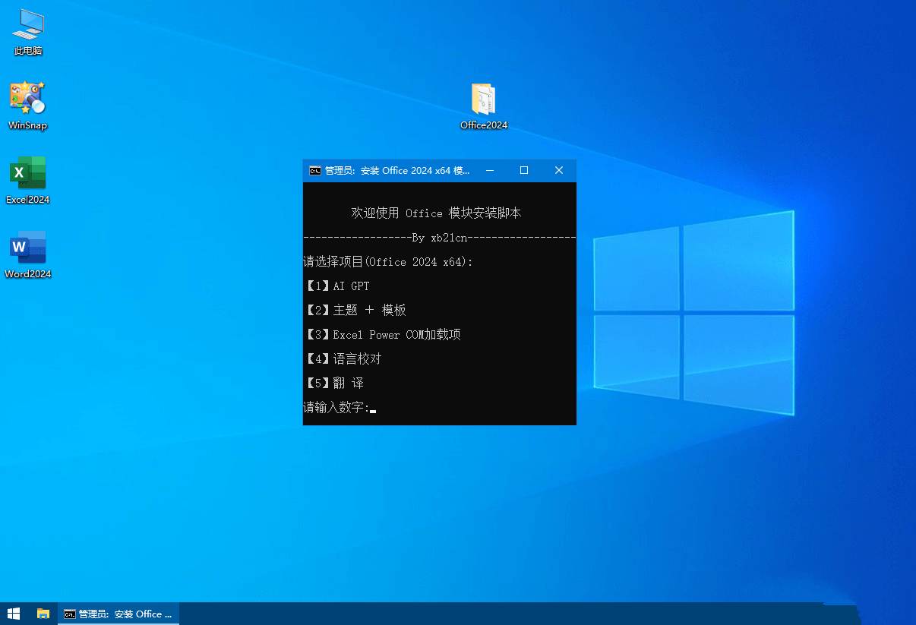Minimize the Office install script window
The width and height of the screenshot is (916, 625).
tap(490, 171)
